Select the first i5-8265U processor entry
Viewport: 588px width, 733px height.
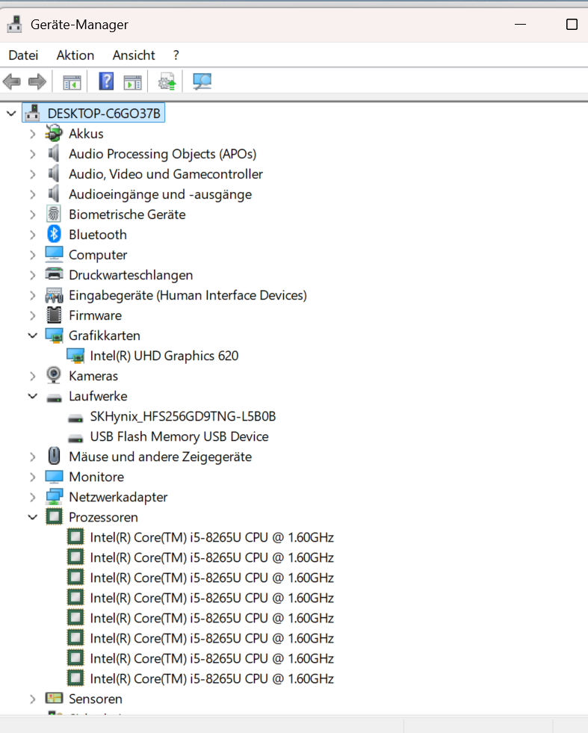(x=211, y=537)
